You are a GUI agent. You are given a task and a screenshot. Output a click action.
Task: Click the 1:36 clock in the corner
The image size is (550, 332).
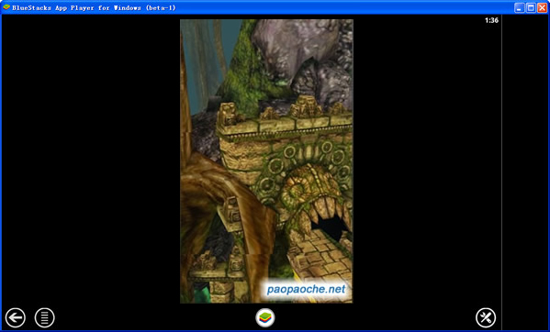[491, 20]
